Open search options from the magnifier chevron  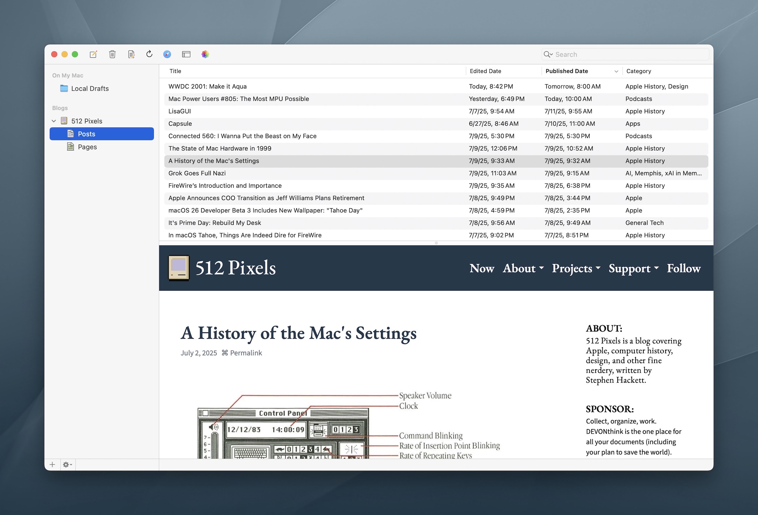[548, 54]
